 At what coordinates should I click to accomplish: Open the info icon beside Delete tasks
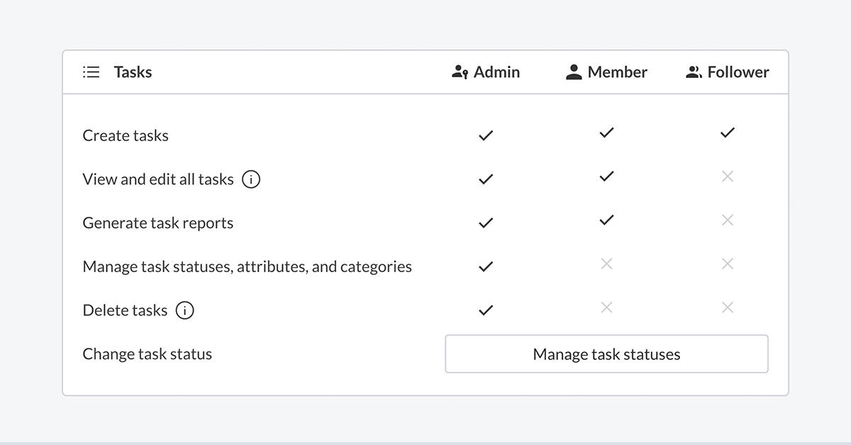tap(184, 310)
